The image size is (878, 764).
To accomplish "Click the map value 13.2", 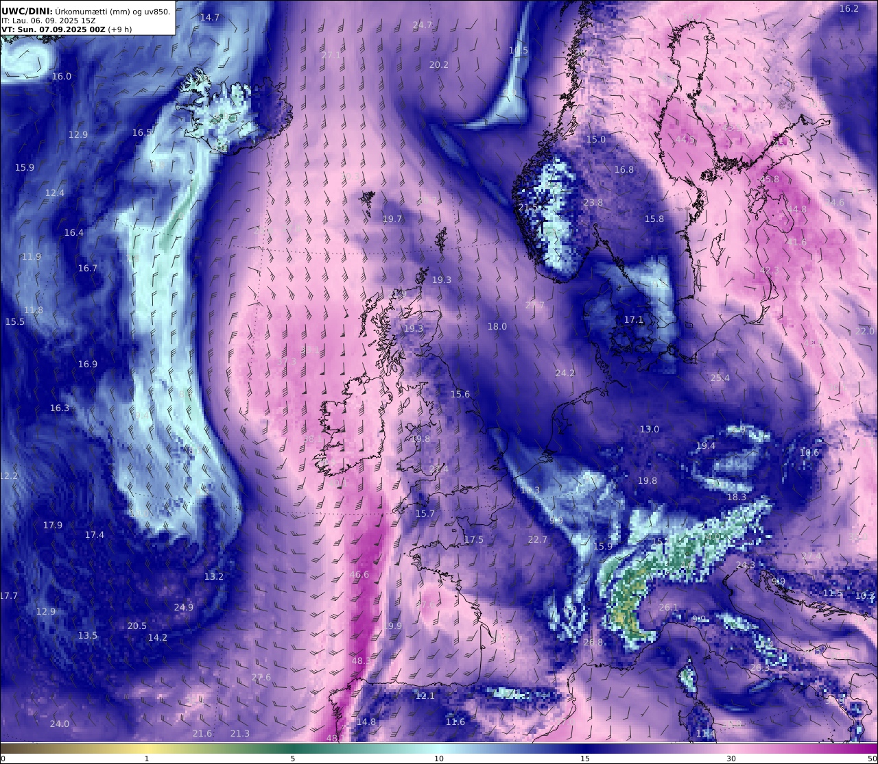I will coord(214,576).
